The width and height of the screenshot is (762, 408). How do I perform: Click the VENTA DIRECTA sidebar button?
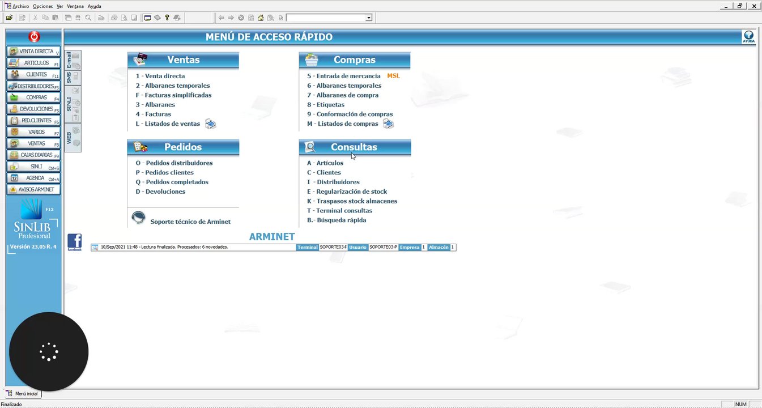(33, 52)
